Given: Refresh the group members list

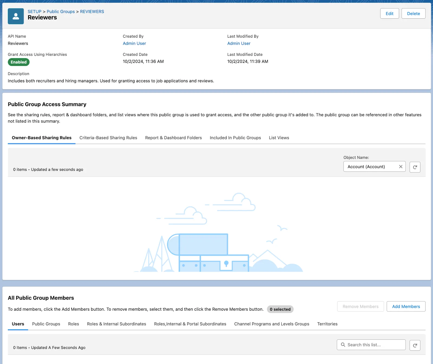Looking at the screenshot, I should [x=415, y=345].
